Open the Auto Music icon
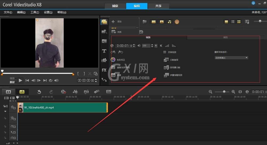Screen dimensions: 267x145 [x=86, y=92]
